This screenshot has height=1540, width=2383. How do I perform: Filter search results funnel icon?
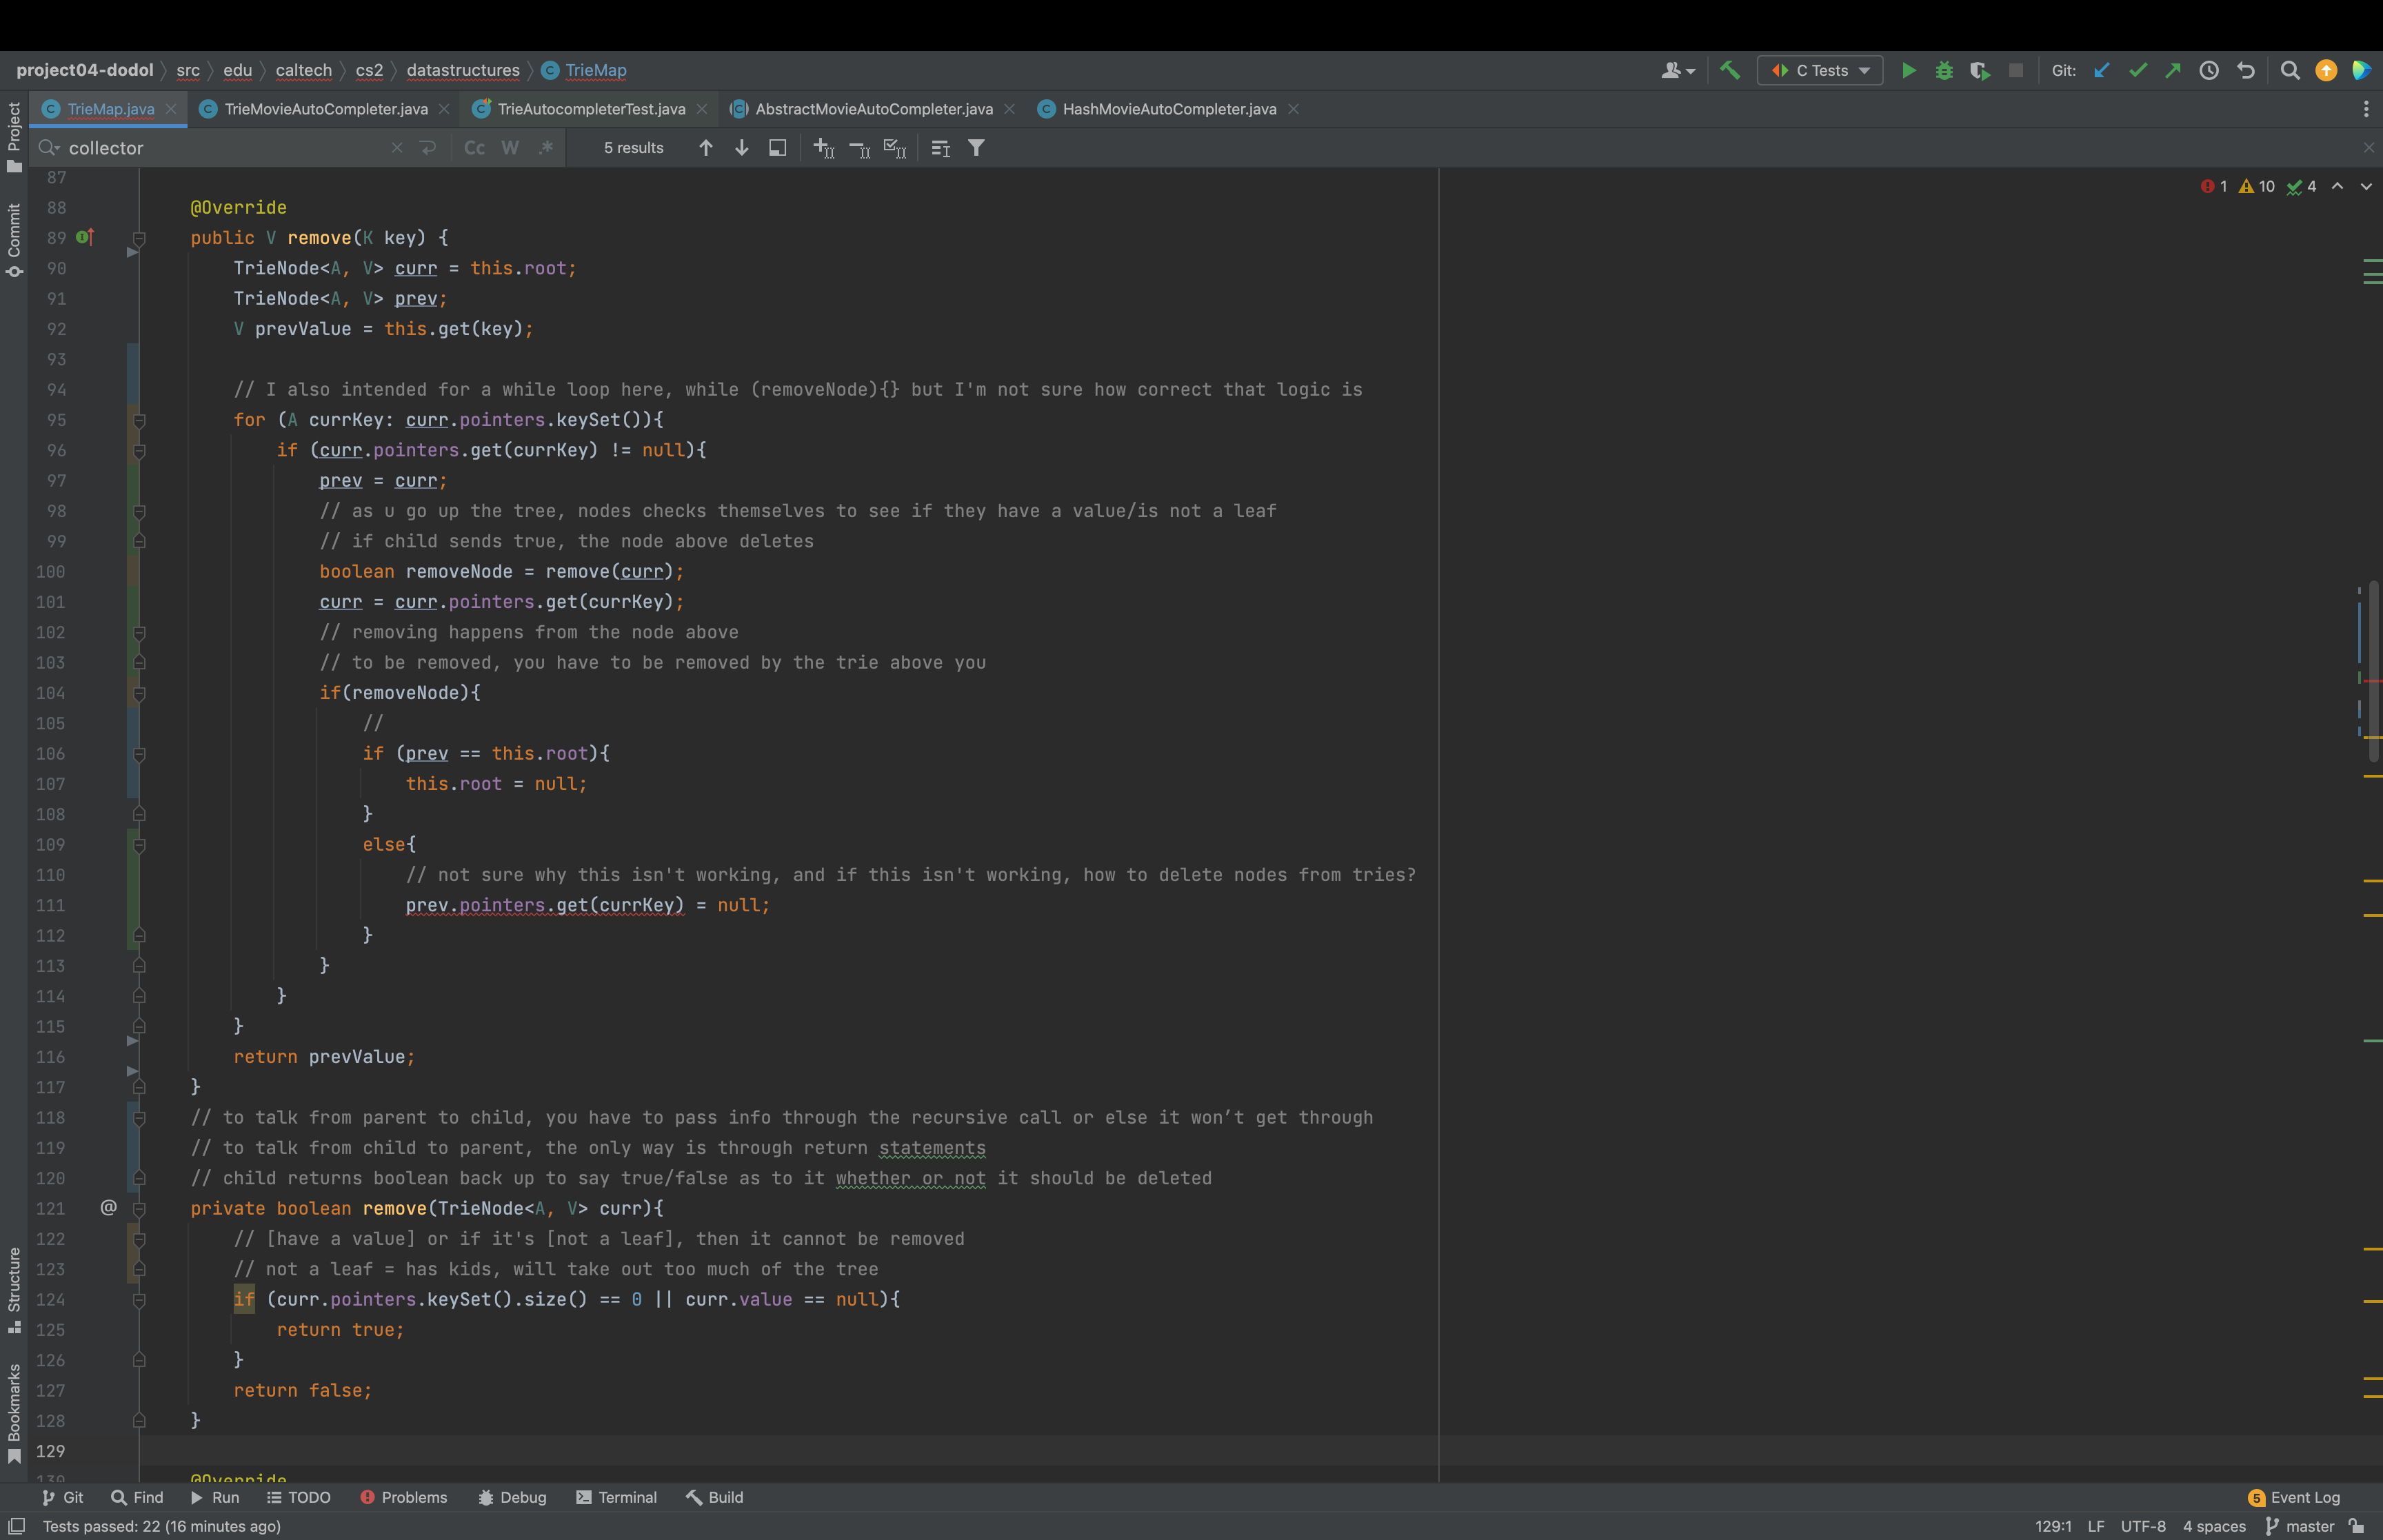[976, 148]
